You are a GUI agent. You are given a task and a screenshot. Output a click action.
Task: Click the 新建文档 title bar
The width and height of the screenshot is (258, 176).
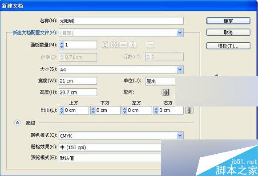pos(129,6)
